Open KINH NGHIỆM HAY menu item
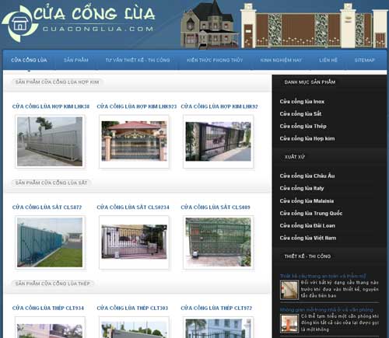 click(281, 60)
